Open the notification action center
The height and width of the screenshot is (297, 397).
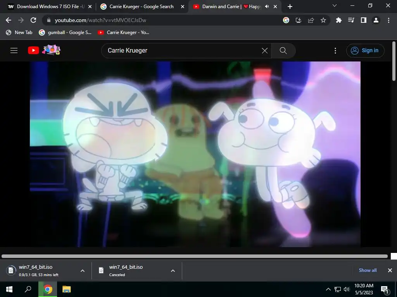coord(385,290)
